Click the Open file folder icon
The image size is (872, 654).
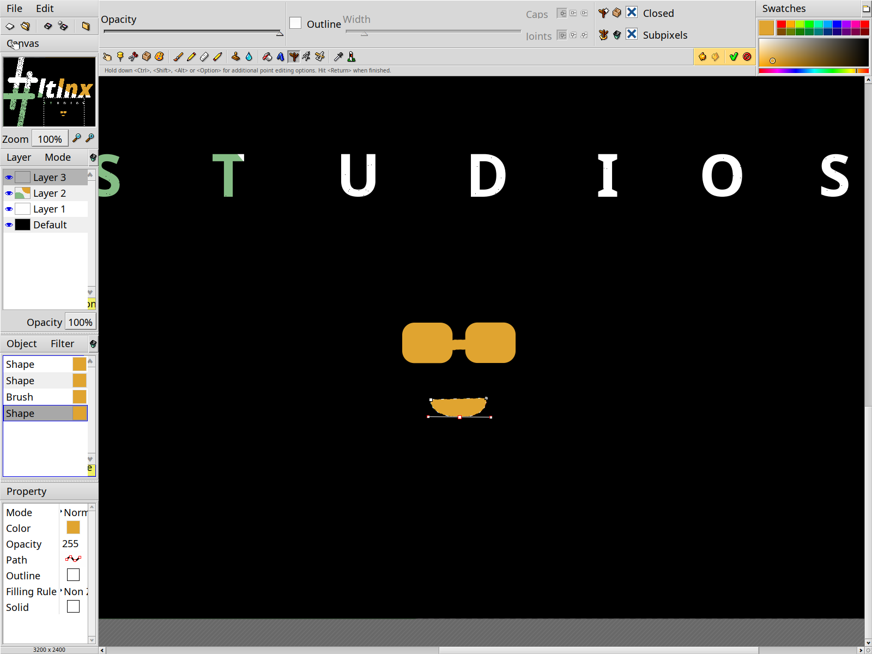pos(25,26)
